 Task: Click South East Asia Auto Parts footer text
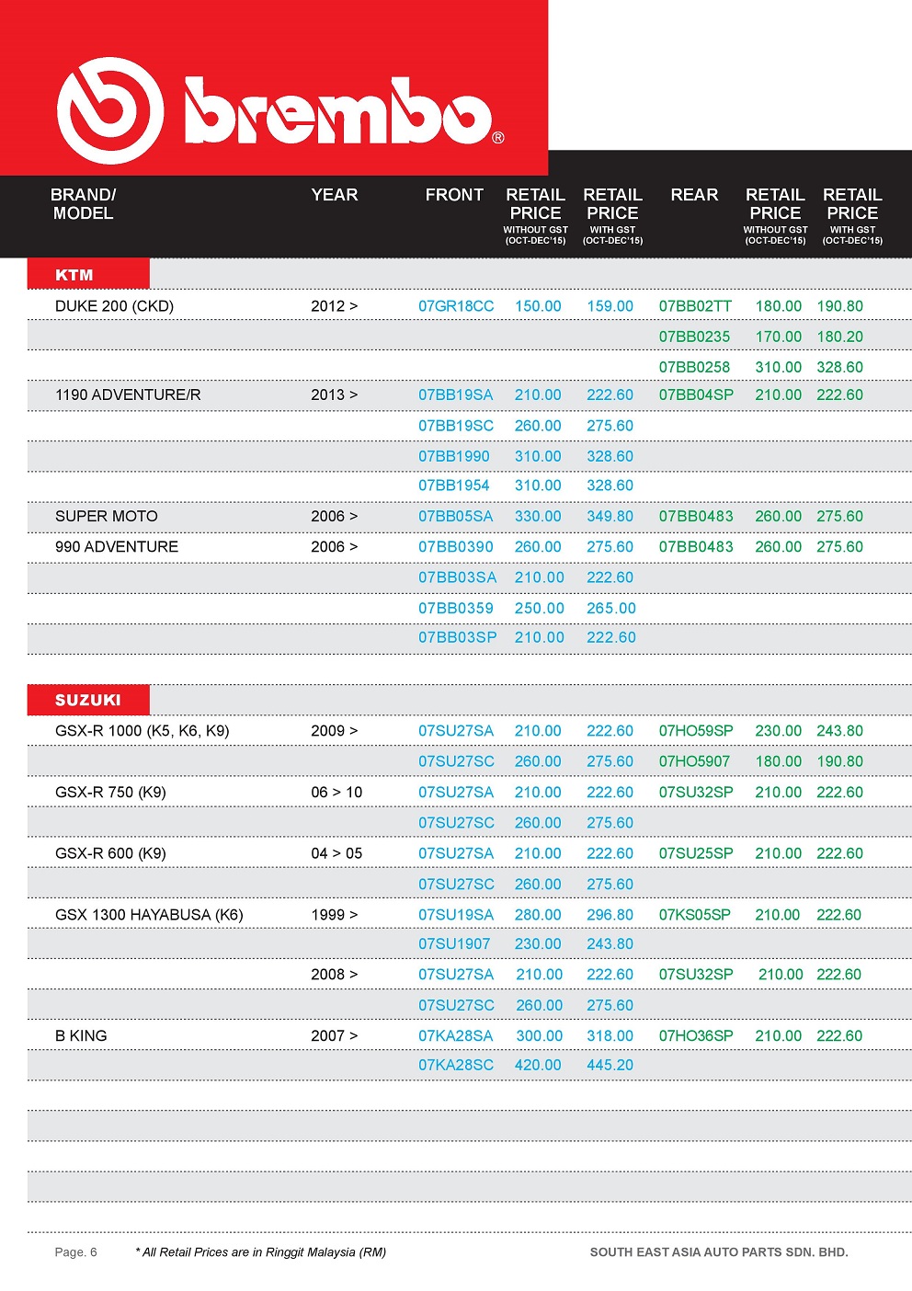[719, 1252]
